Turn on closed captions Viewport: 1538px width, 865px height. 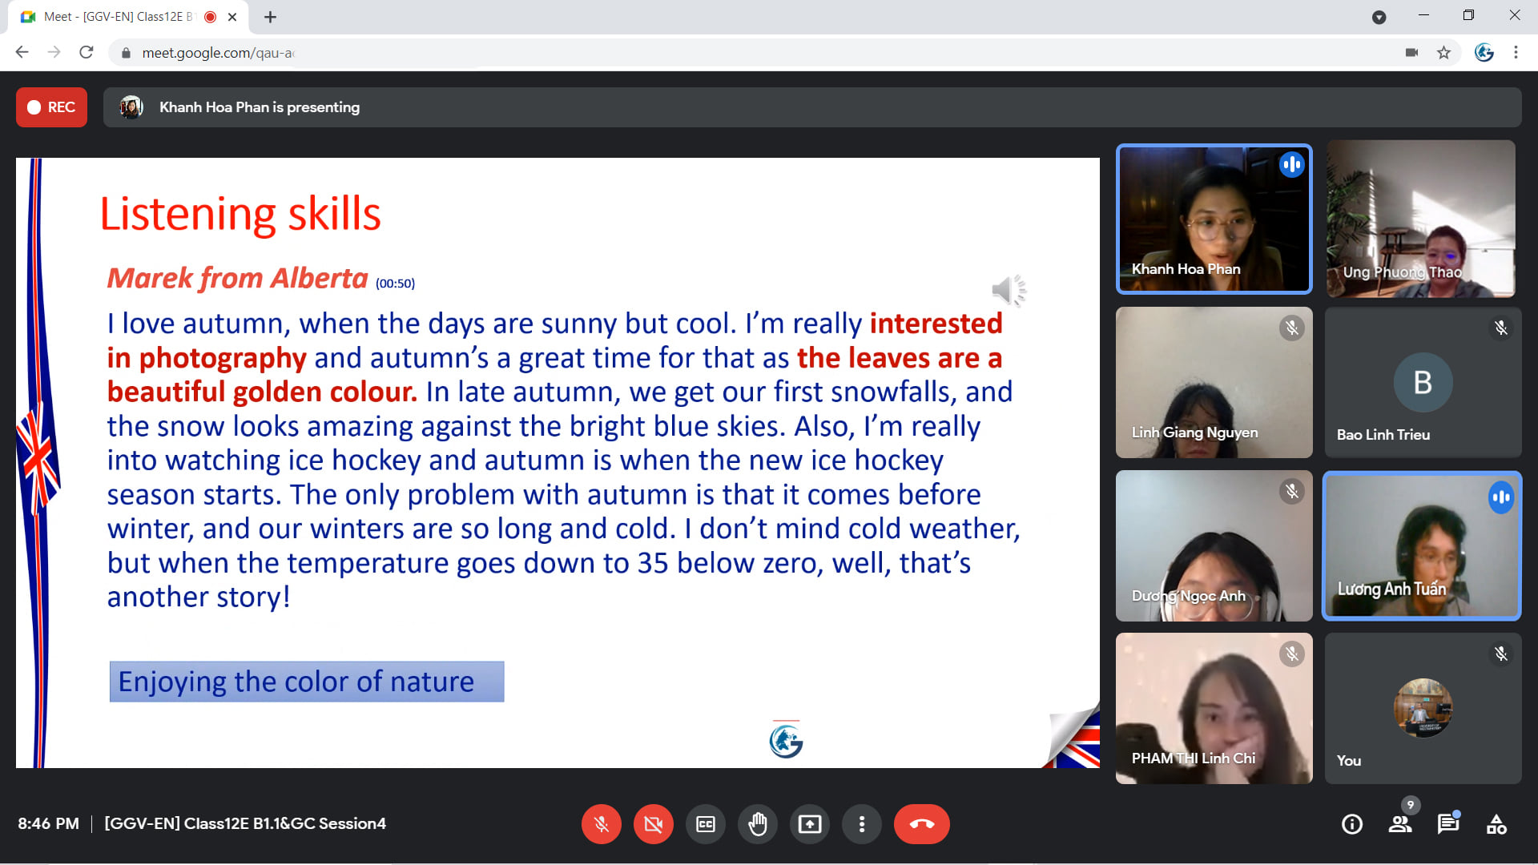pos(706,823)
